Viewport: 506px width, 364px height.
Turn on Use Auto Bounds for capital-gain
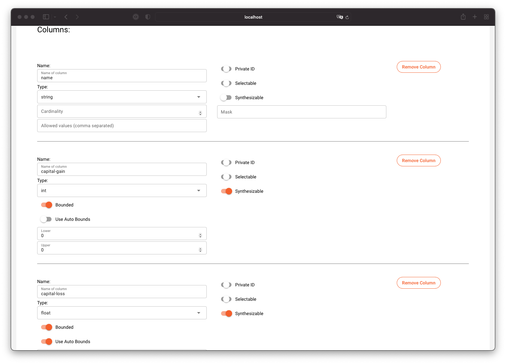point(46,219)
